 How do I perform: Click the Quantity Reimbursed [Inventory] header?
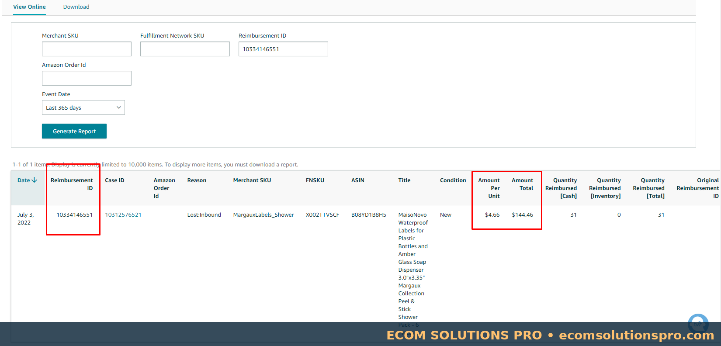pos(605,188)
